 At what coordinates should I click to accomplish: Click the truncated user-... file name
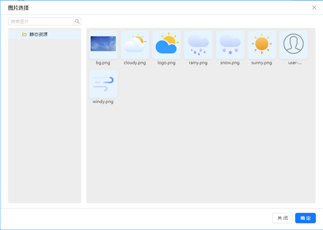295,63
